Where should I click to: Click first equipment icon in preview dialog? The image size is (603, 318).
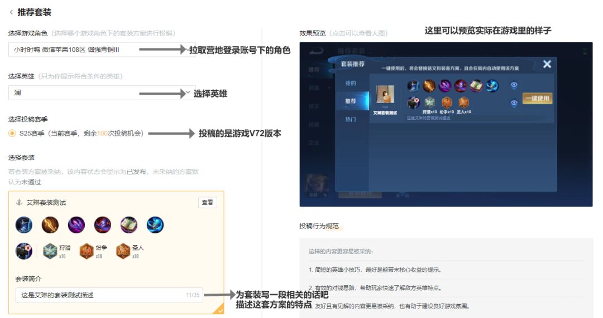click(413, 86)
